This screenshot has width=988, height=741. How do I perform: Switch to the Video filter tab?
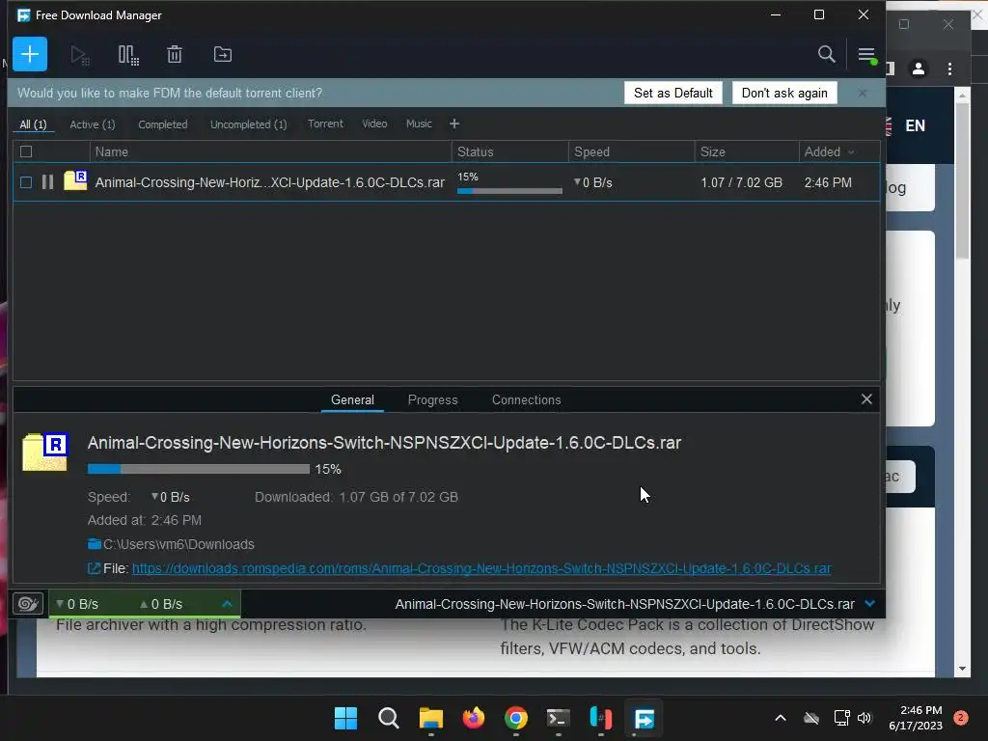(374, 123)
